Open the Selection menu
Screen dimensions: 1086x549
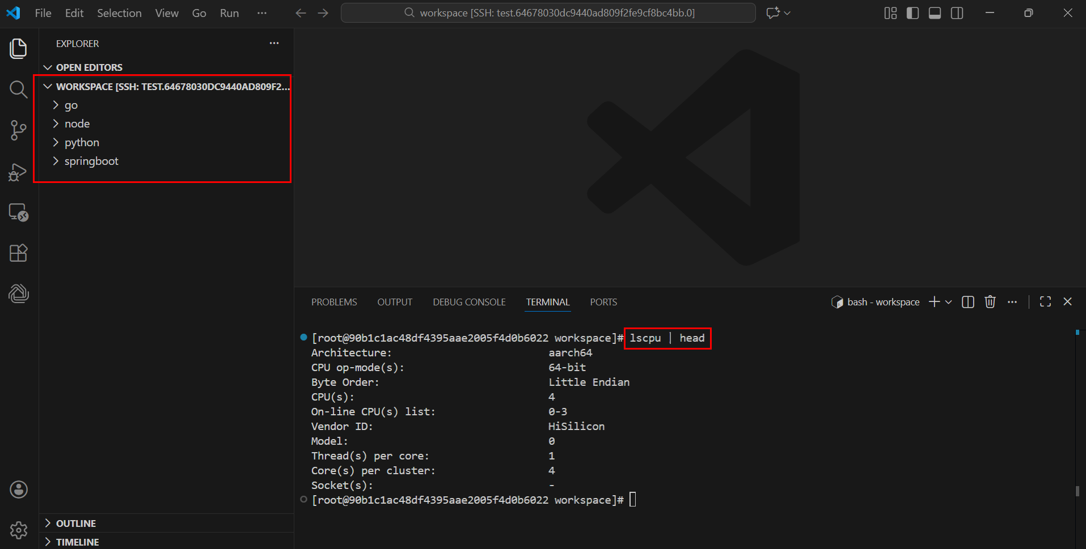click(x=119, y=13)
